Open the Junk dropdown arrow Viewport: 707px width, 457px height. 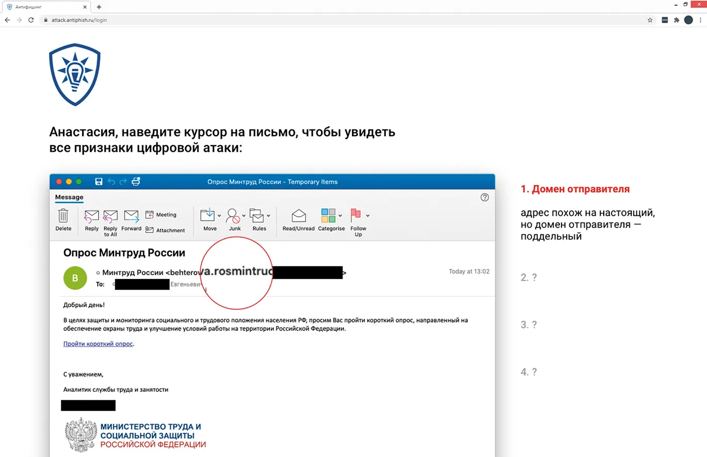pos(244,216)
